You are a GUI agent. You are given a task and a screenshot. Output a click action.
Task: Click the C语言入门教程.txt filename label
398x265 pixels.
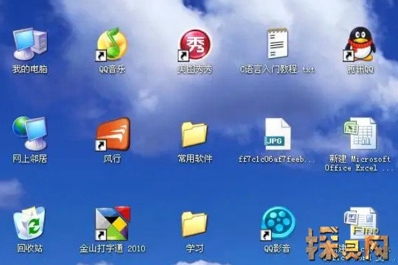coord(278,69)
